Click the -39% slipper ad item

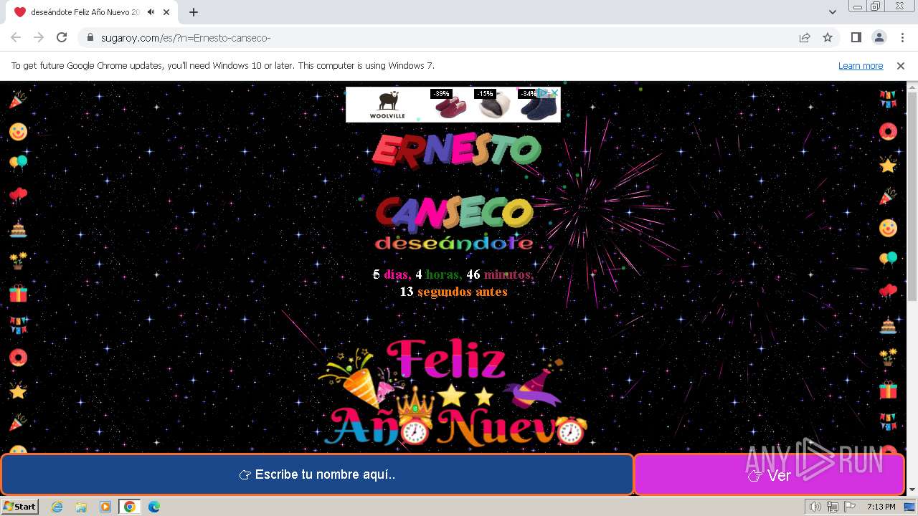coord(451,105)
